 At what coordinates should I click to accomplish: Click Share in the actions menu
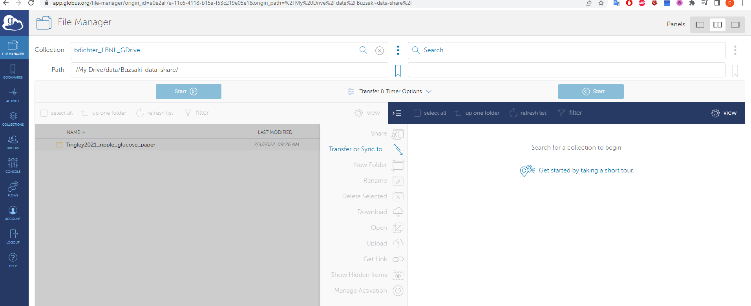(387, 134)
